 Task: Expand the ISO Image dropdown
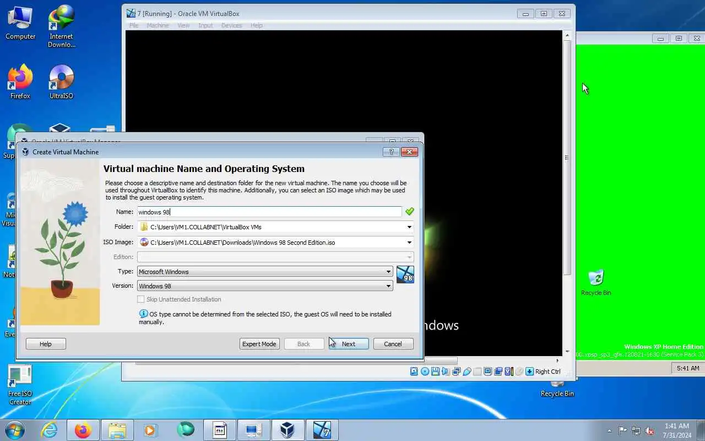(409, 243)
